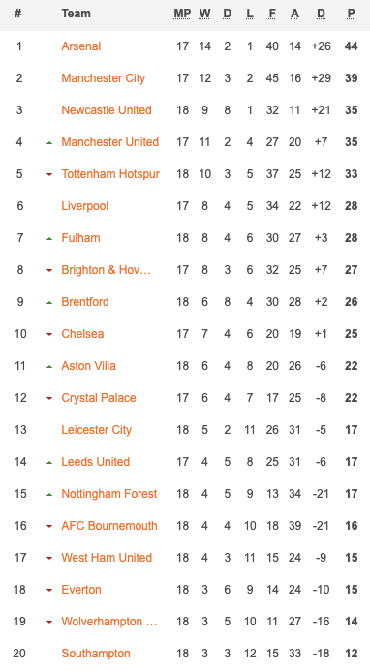Open the Newcastle United team page
This screenshot has height=670, width=370.
pos(107,110)
